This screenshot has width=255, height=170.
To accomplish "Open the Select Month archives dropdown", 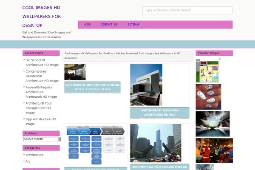I will coord(42,139).
